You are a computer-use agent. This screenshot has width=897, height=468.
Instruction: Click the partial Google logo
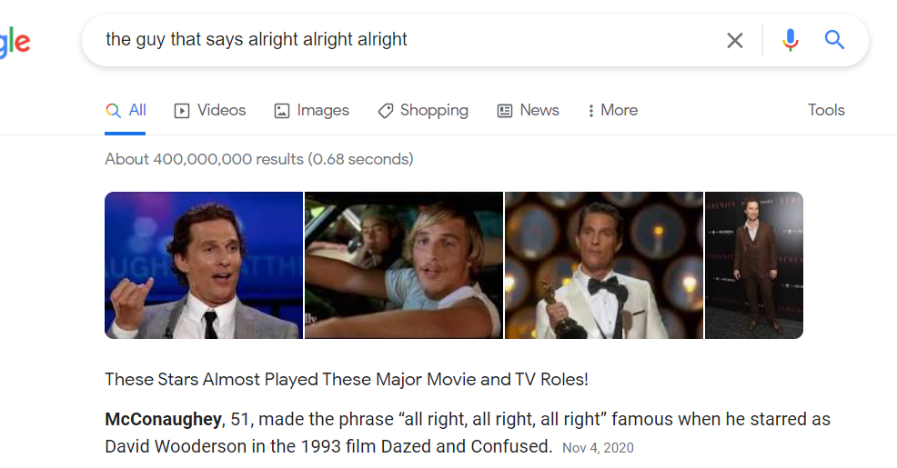pyautogui.click(x=15, y=42)
